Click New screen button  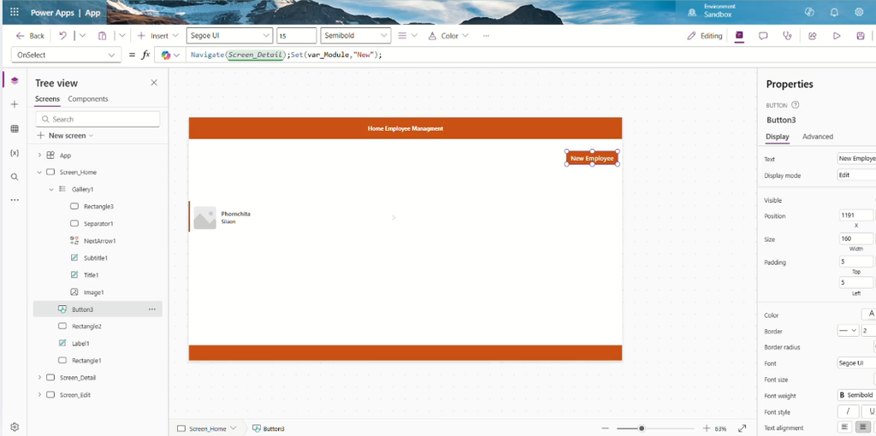pos(65,136)
